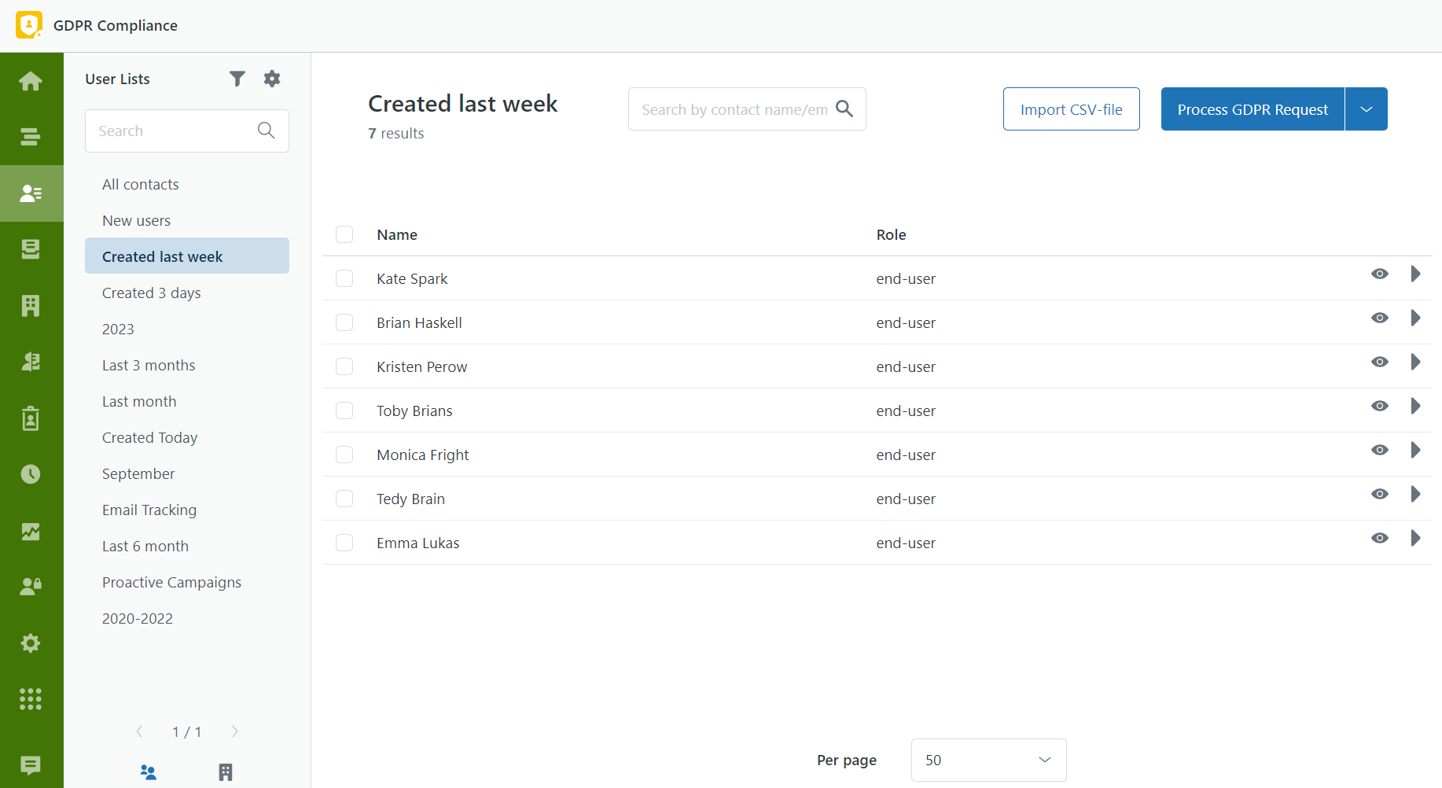Switch to the Created 3 days list
1442x788 pixels.
pos(151,292)
